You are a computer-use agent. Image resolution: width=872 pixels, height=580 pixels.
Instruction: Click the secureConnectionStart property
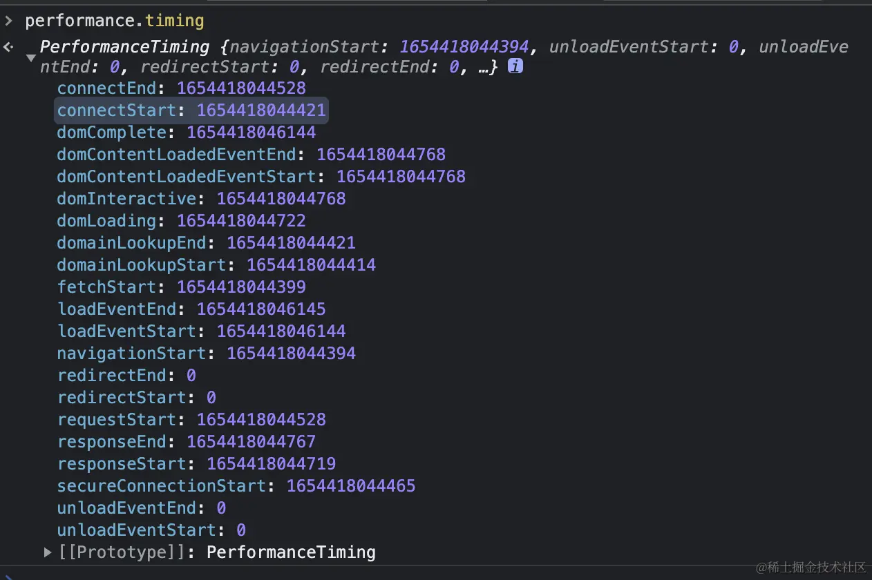click(x=236, y=486)
